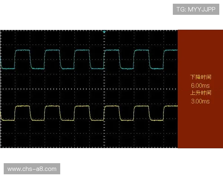Click the 6.00ms fall time value
This screenshot has width=223, height=178.
200,86
